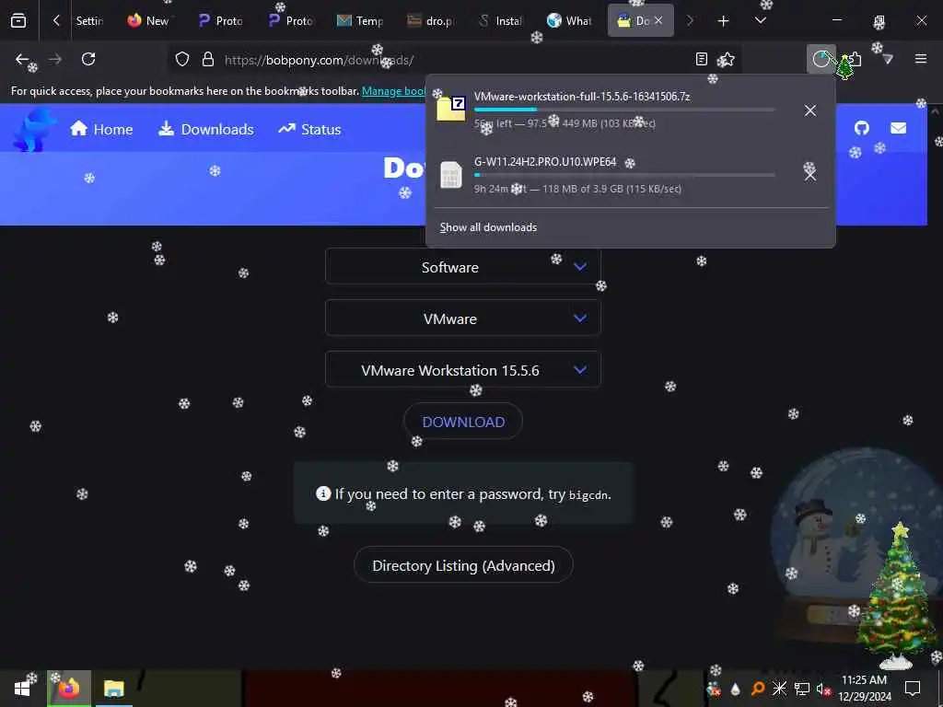Screen dimensions: 943x707
Task: Click the page scrollbar up arrow
Action: [936, 111]
